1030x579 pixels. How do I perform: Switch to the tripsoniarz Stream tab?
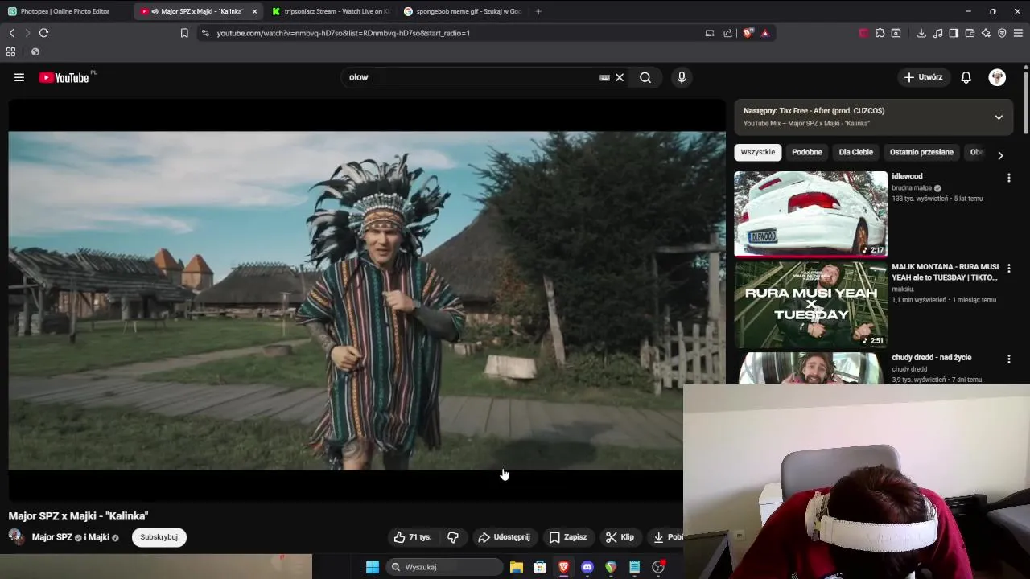click(331, 11)
